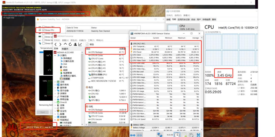Screen dimensions: 275x137
Task: Expand the 主板 tree node
Action: point(55,82)
